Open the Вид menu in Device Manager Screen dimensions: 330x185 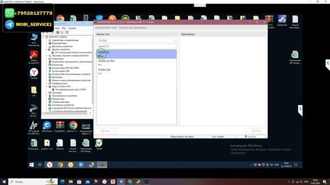pyautogui.click(x=63, y=28)
